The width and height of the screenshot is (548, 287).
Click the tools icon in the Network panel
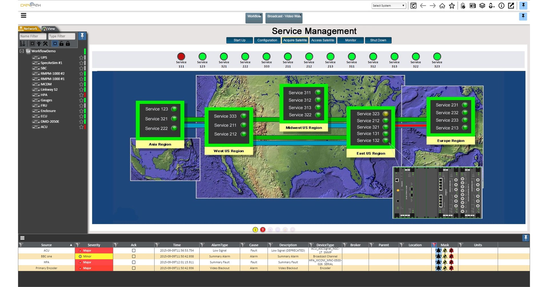click(x=45, y=43)
